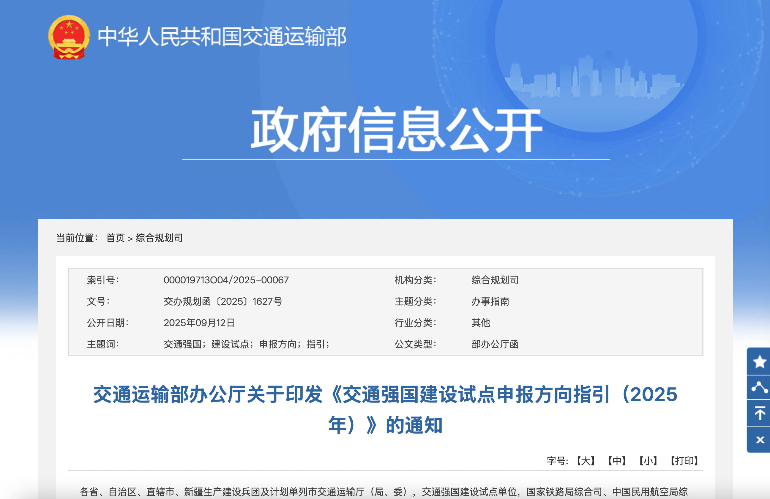Click the document number 交办规划函〔2025〕1627号
Screen dimensions: 770x499
tap(223, 301)
